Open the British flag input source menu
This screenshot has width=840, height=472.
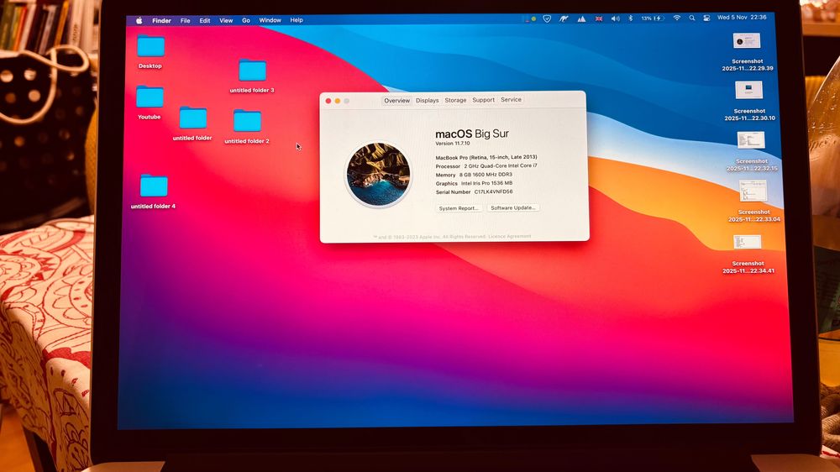click(599, 18)
